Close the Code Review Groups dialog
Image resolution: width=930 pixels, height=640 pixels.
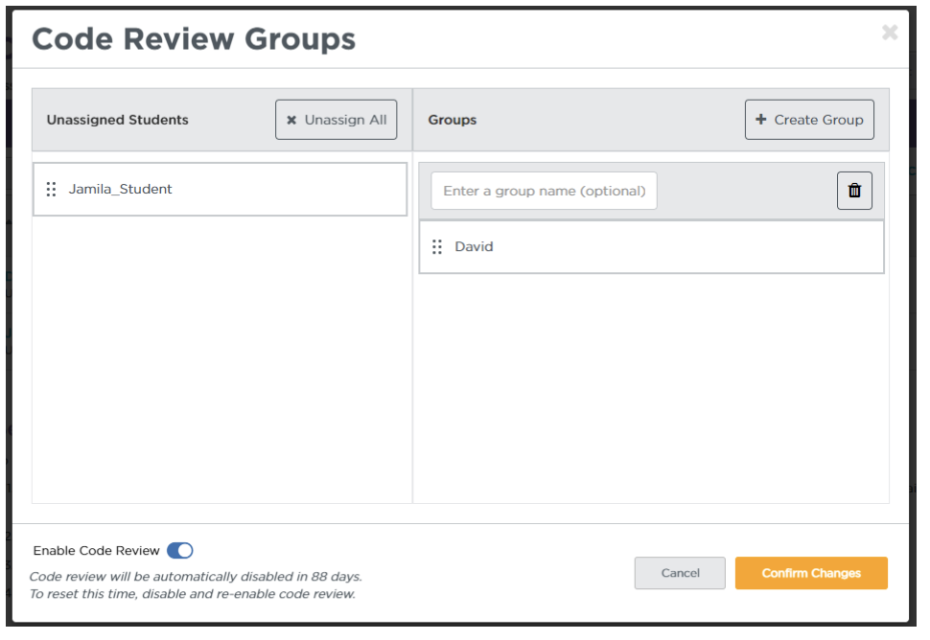click(x=890, y=33)
